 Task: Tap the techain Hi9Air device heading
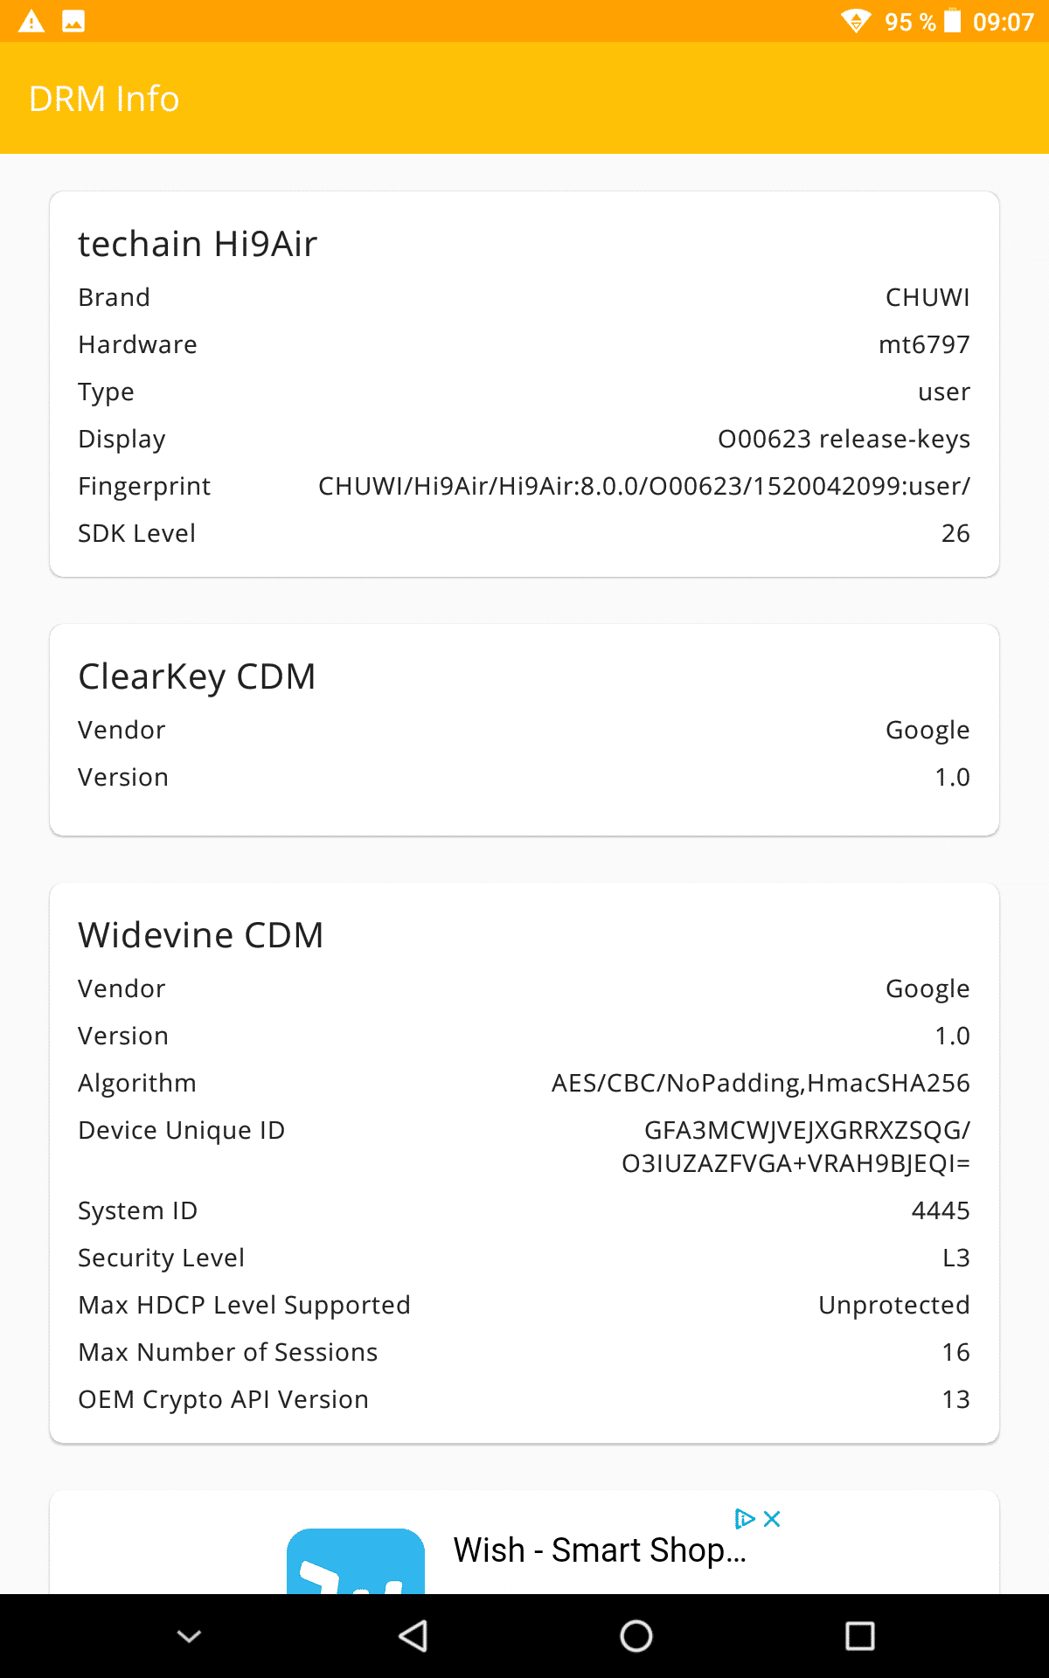pos(198,244)
